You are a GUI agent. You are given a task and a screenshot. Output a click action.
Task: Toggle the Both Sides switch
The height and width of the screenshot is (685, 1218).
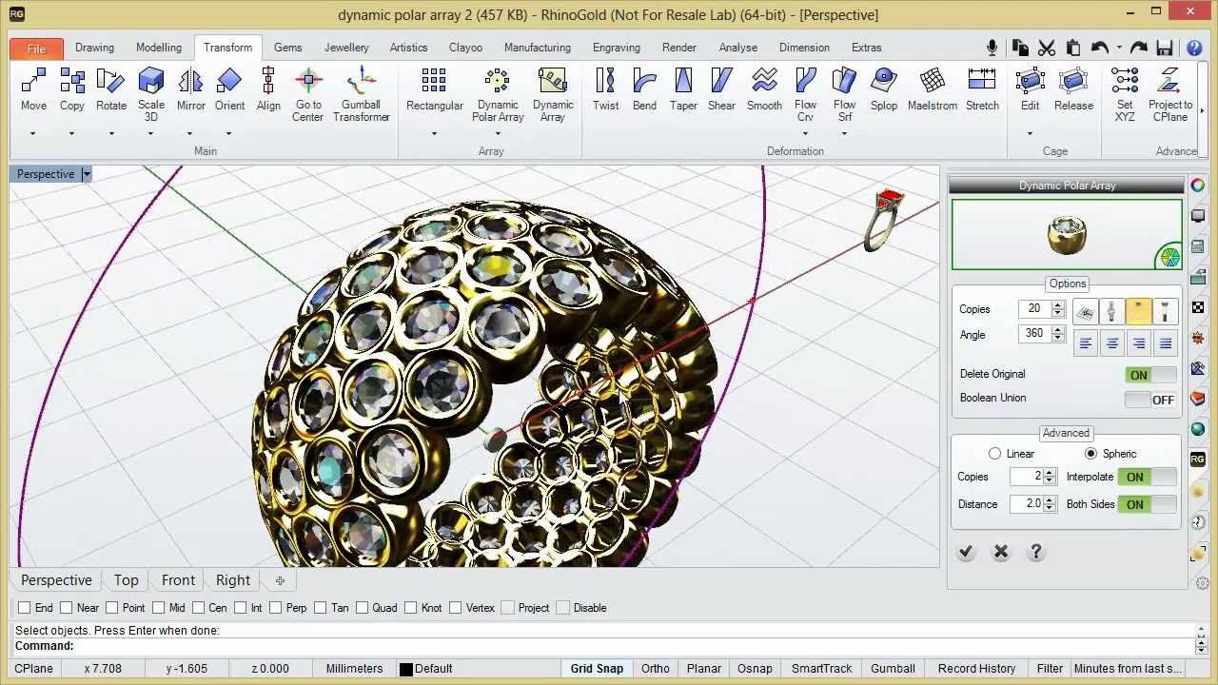coord(1148,504)
